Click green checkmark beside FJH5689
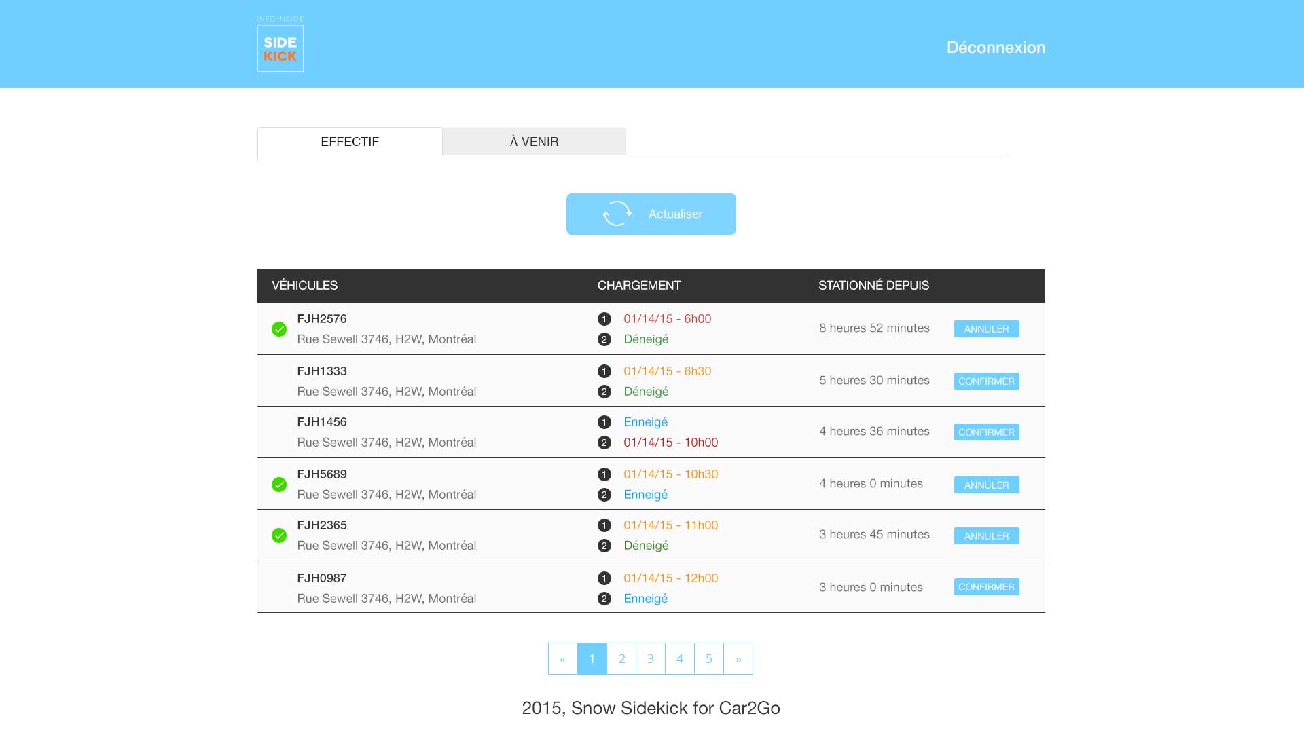 [x=279, y=485]
